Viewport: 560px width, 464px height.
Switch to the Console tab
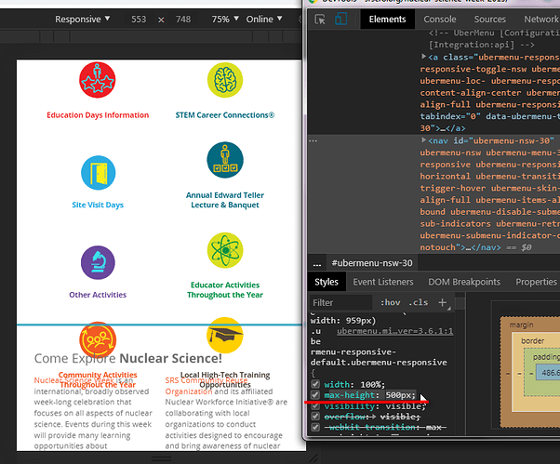[440, 19]
